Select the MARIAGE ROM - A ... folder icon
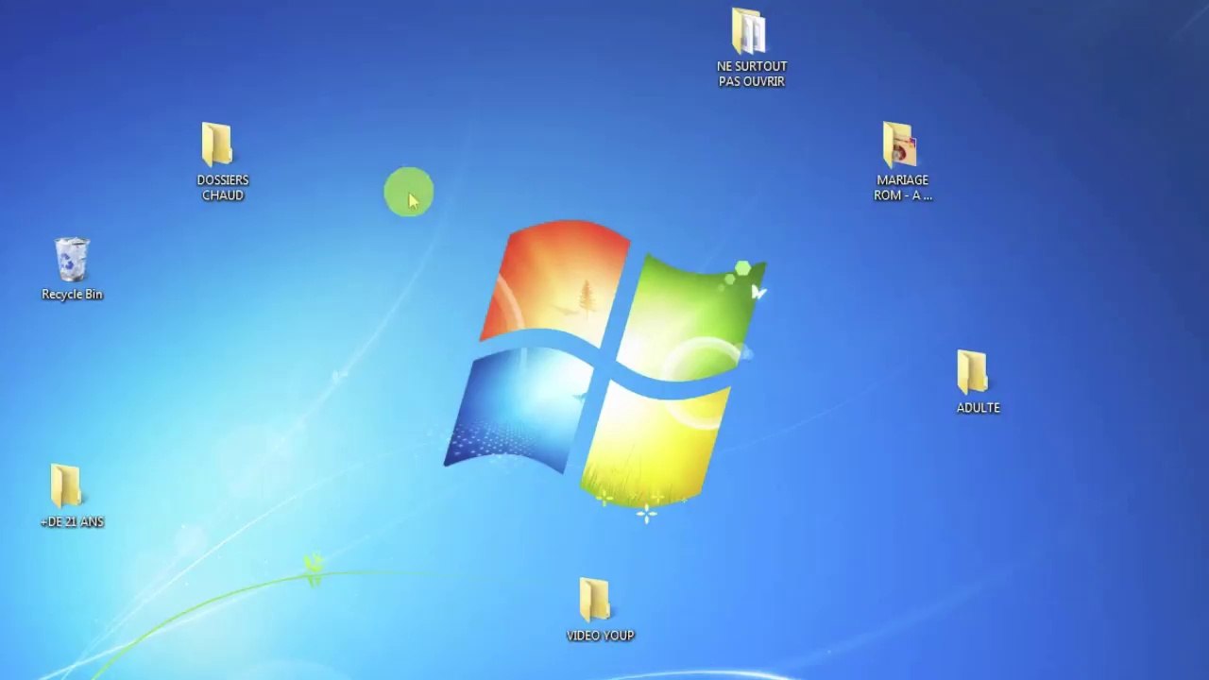 coord(899,144)
